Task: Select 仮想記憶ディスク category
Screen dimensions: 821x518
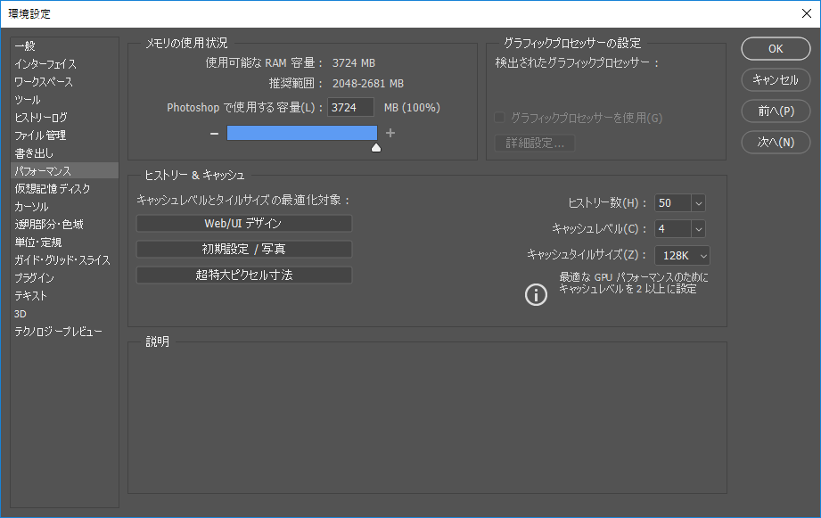Action: pos(64,188)
